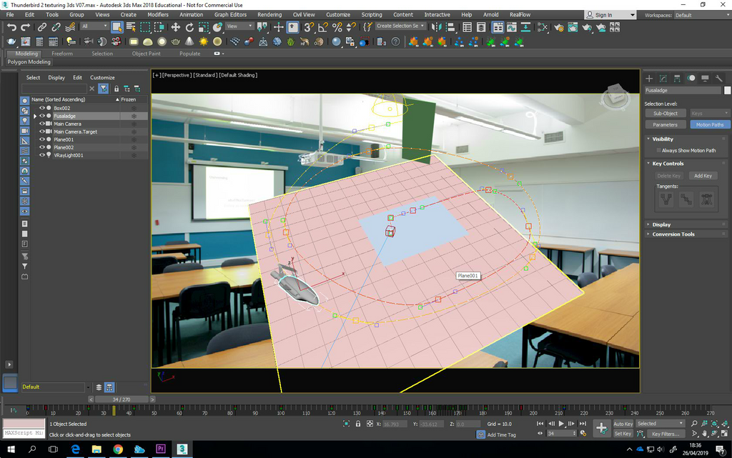The width and height of the screenshot is (732, 458).
Task: Open the Rendering menu
Action: 269,14
